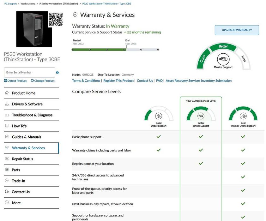266x221 pixels.
Task: Click Workstations breadcrumb
Action: 28,3
